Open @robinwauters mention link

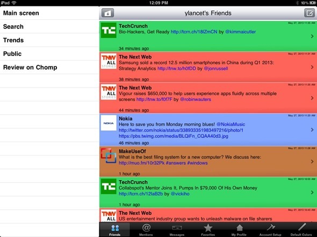click(196, 99)
